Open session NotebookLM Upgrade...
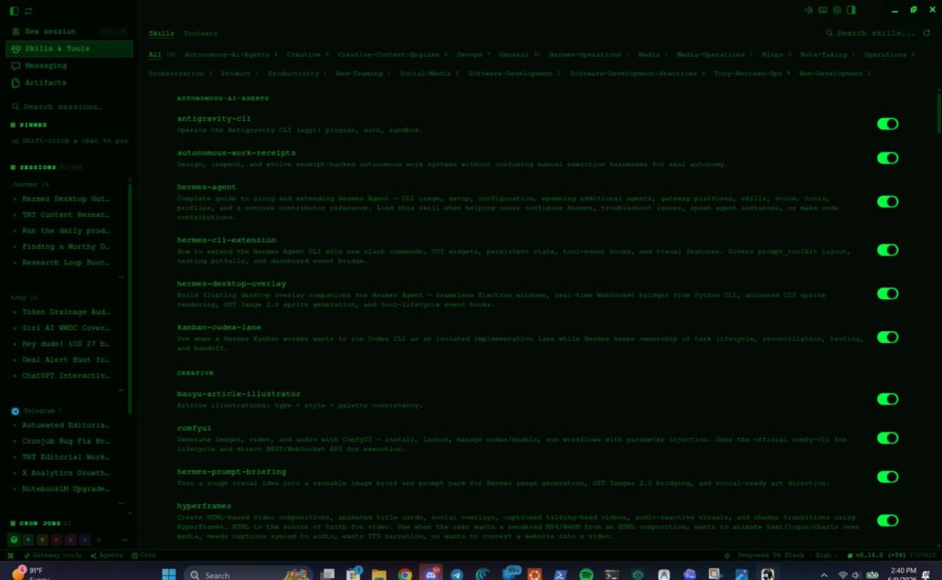942x580 pixels. tap(66, 489)
